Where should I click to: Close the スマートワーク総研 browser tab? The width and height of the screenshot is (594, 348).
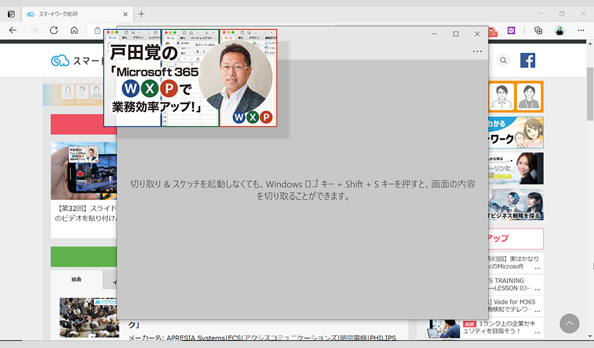(x=125, y=14)
